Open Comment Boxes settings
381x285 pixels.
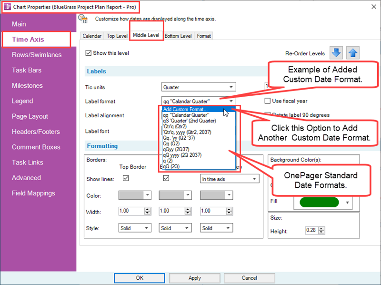(36, 147)
